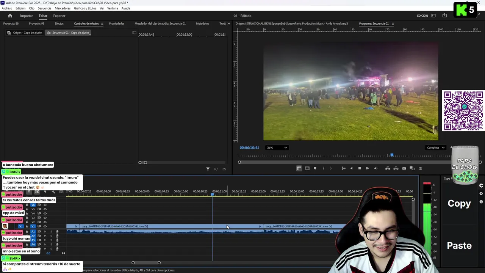Click the audio meter 0.0 value
Image resolution: width=485 pixels, height=273 pixels.
tap(48, 253)
